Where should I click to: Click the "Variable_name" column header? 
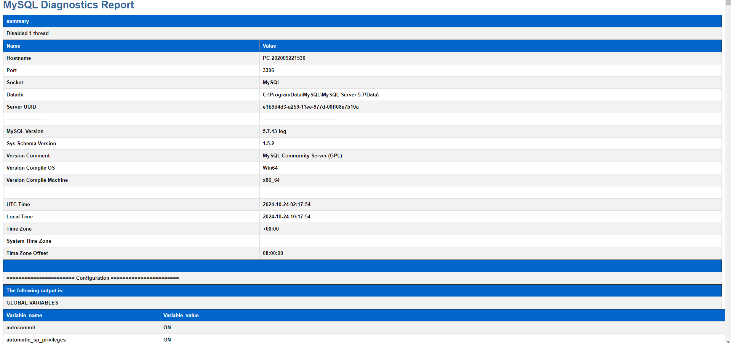click(24, 316)
